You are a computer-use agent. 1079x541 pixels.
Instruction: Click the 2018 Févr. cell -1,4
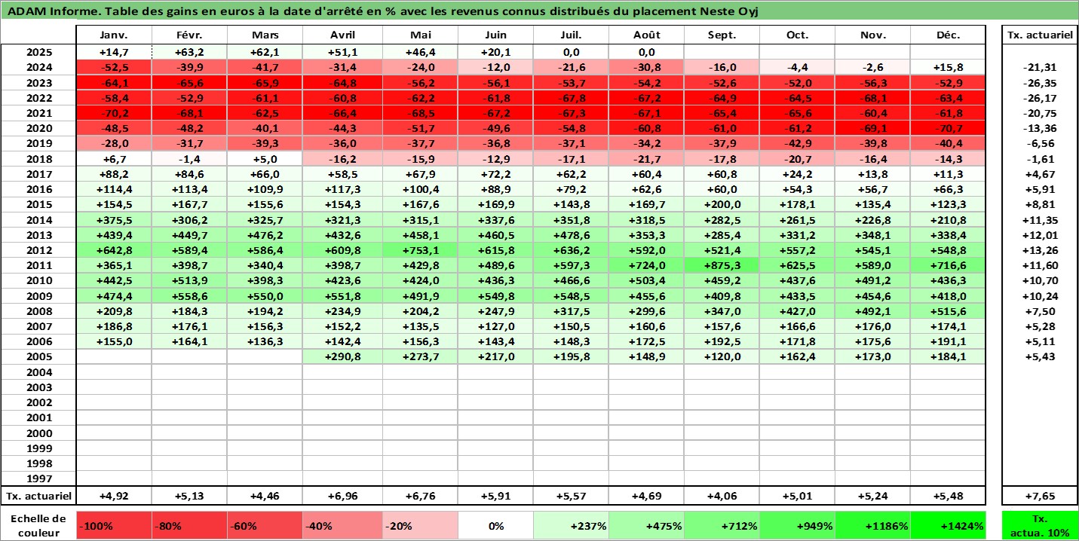pos(189,159)
